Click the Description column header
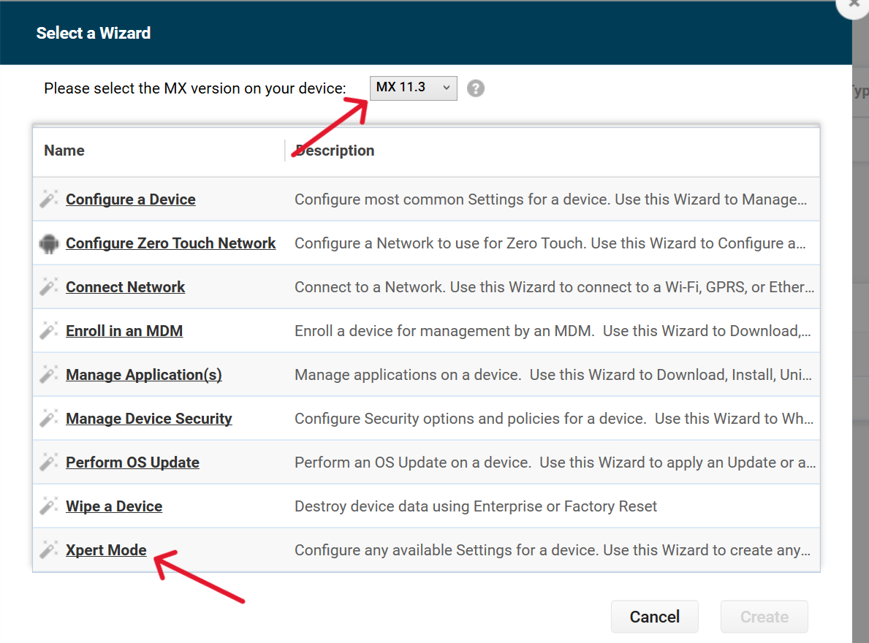This screenshot has width=869, height=643. pyautogui.click(x=335, y=151)
